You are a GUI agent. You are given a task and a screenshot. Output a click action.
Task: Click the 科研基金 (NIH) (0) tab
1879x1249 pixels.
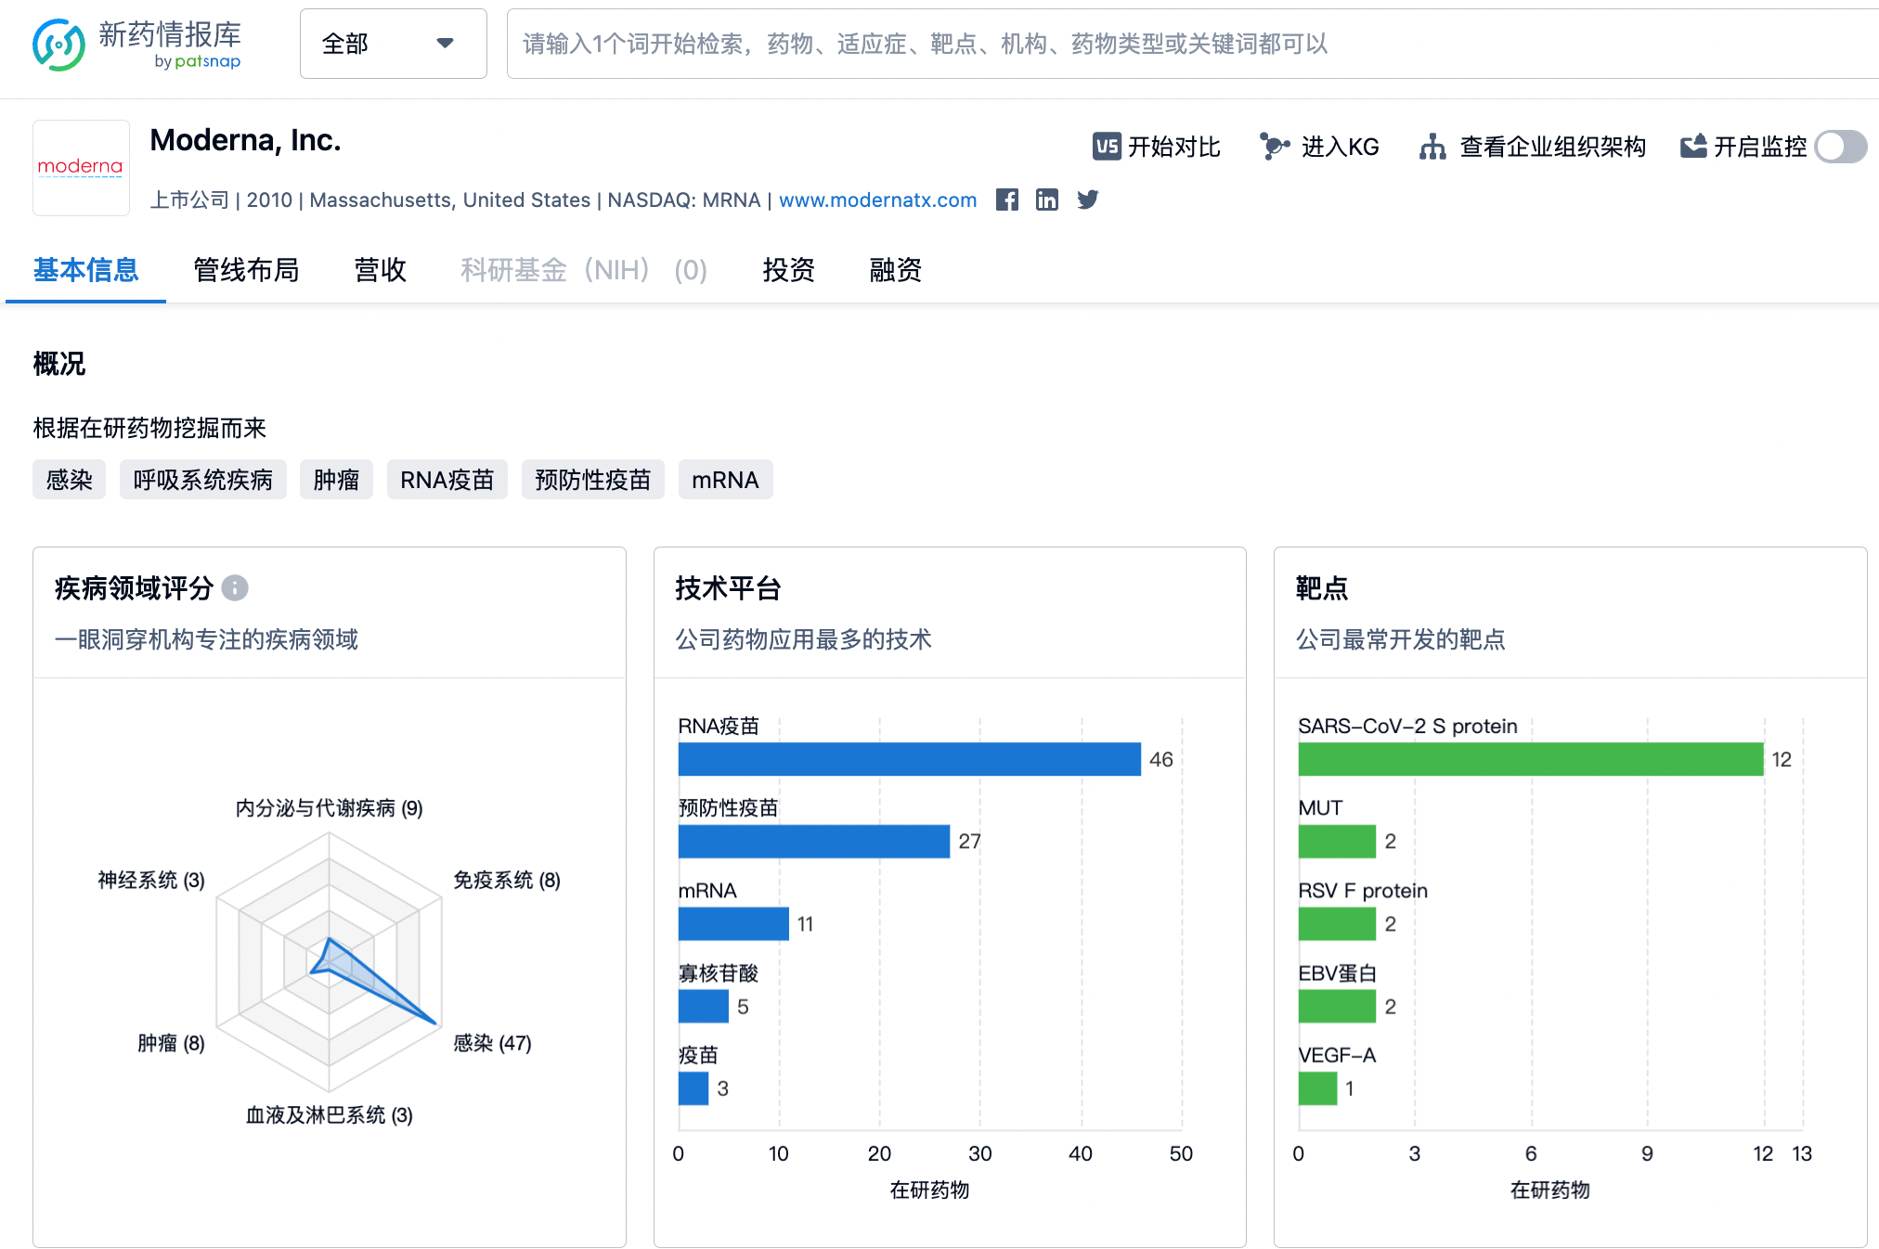click(x=584, y=270)
